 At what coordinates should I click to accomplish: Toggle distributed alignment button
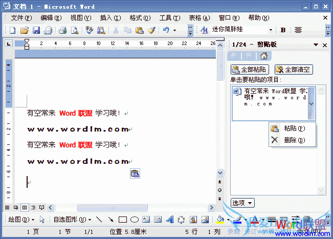click(298, 30)
